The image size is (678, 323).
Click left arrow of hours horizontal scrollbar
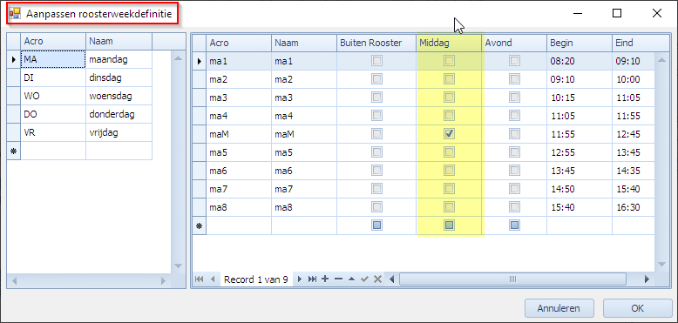click(392, 279)
